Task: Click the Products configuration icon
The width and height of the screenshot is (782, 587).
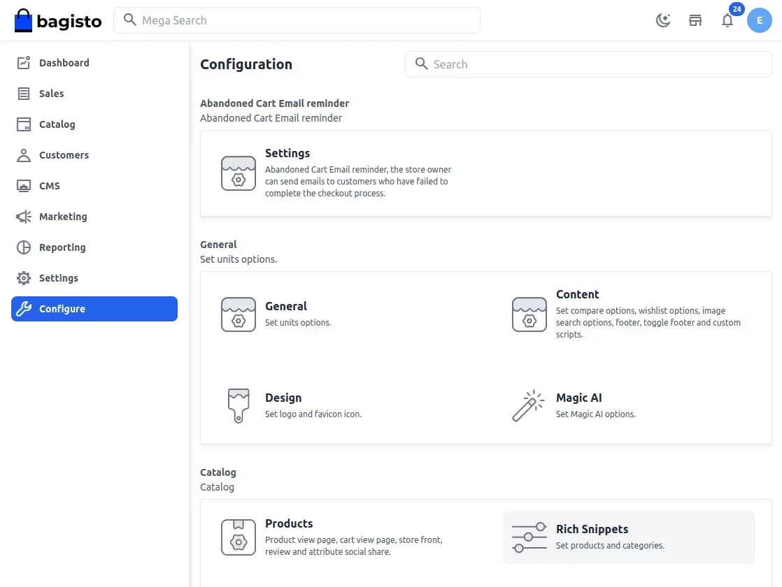Action: coord(239,537)
